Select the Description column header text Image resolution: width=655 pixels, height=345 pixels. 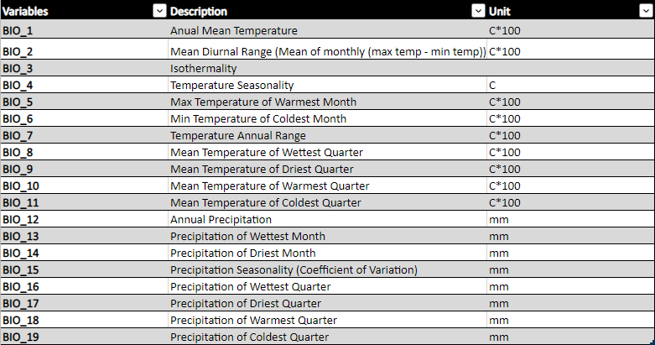tap(199, 11)
